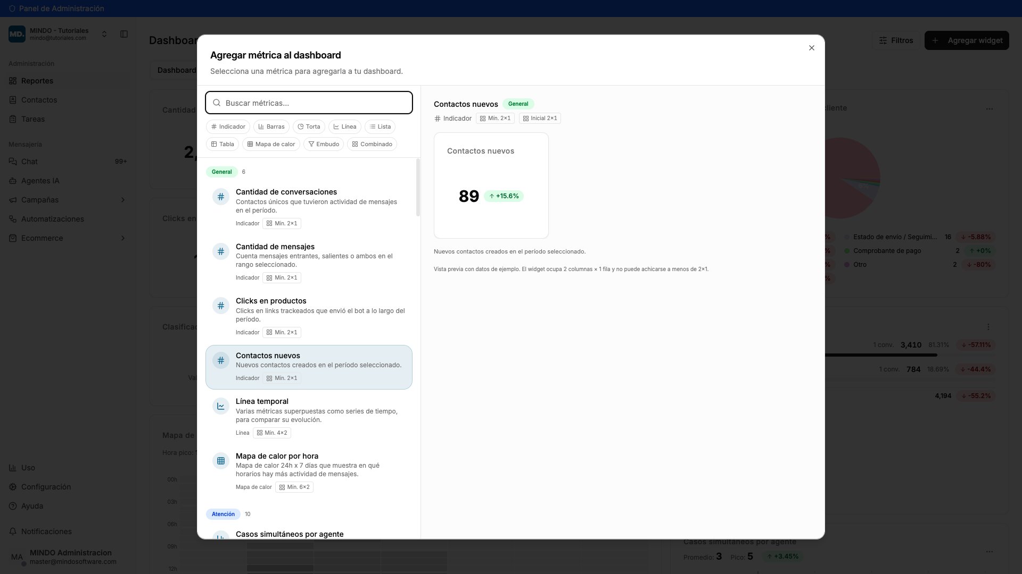Viewport: 1022px width, 574px height.
Task: Close the Agregar métrica dialog
Action: [x=811, y=48]
